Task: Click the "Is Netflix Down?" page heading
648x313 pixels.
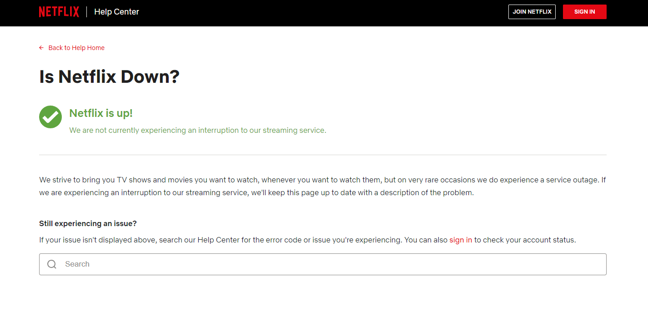Action: point(109,76)
